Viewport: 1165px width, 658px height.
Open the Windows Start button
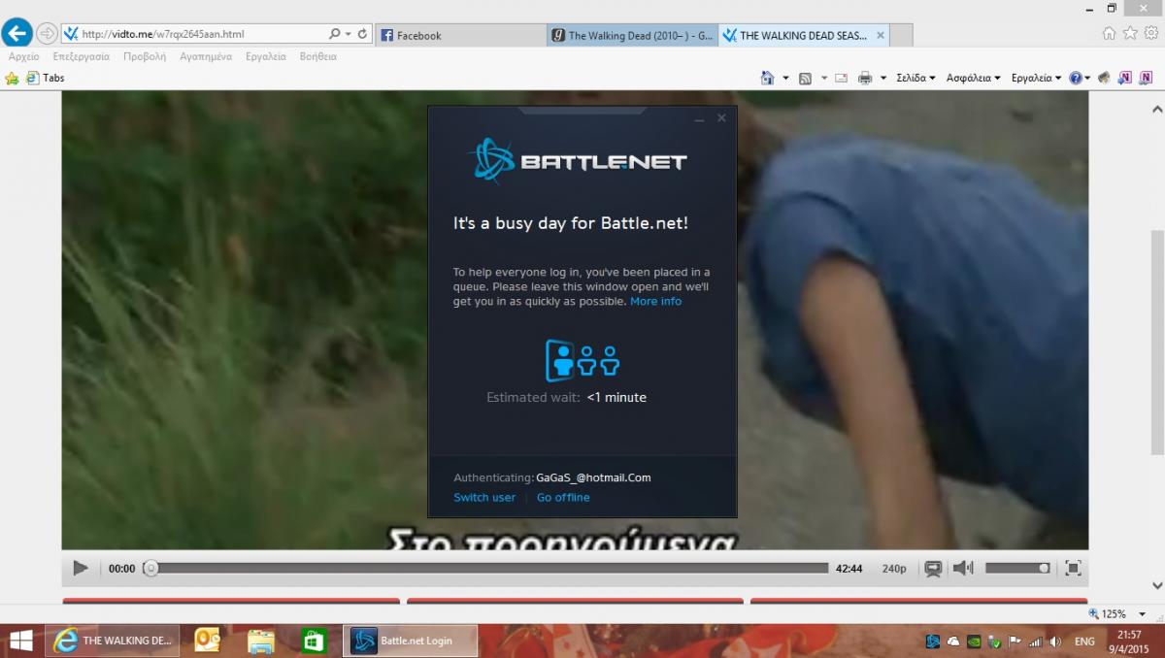tap(21, 642)
